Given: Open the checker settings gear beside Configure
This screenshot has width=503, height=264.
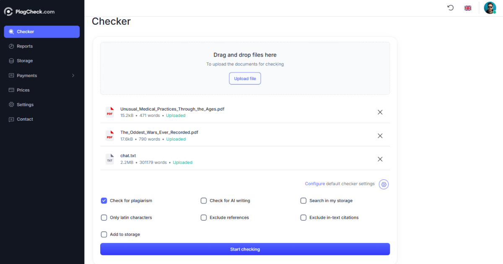Looking at the screenshot, I should coord(384,184).
